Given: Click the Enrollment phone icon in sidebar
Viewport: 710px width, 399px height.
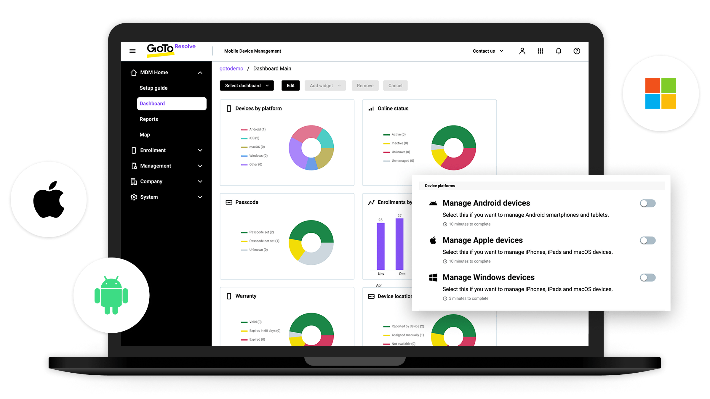Looking at the screenshot, I should pos(133,150).
